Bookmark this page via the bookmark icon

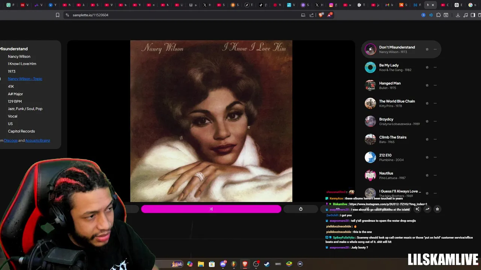tap(57, 15)
